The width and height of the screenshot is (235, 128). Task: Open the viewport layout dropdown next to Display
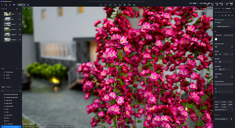pyautogui.click(x=210, y=9)
